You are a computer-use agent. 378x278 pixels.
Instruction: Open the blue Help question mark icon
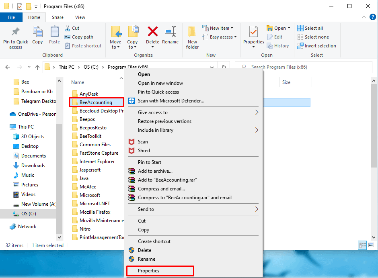tap(372, 17)
